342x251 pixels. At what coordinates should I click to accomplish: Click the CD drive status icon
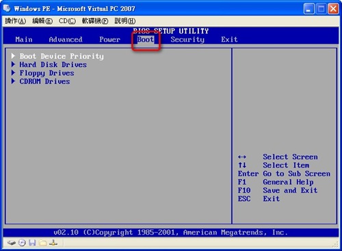22,243
